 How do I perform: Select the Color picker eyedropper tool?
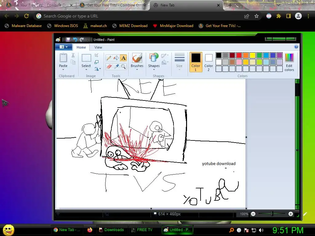pos(116,66)
